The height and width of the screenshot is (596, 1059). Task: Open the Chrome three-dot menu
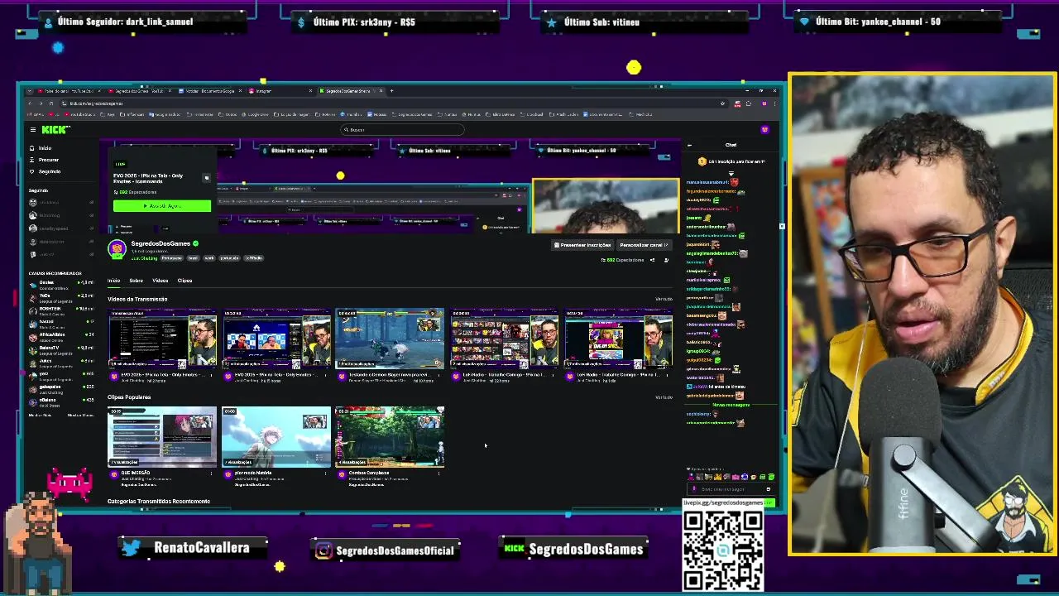pos(775,103)
